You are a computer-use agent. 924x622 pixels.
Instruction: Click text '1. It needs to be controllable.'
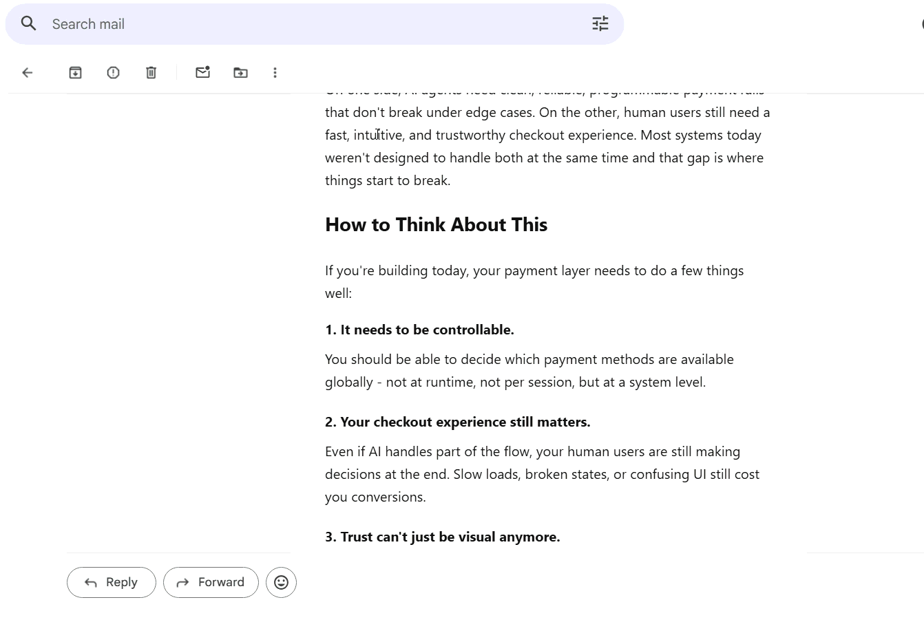click(x=419, y=330)
